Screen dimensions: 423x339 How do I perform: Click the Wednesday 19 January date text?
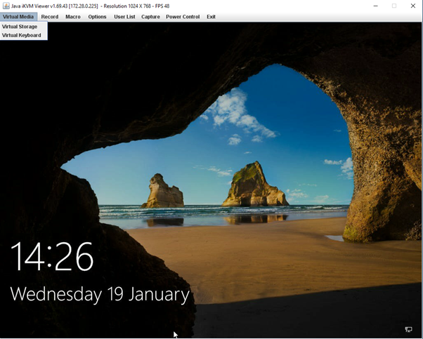100,294
